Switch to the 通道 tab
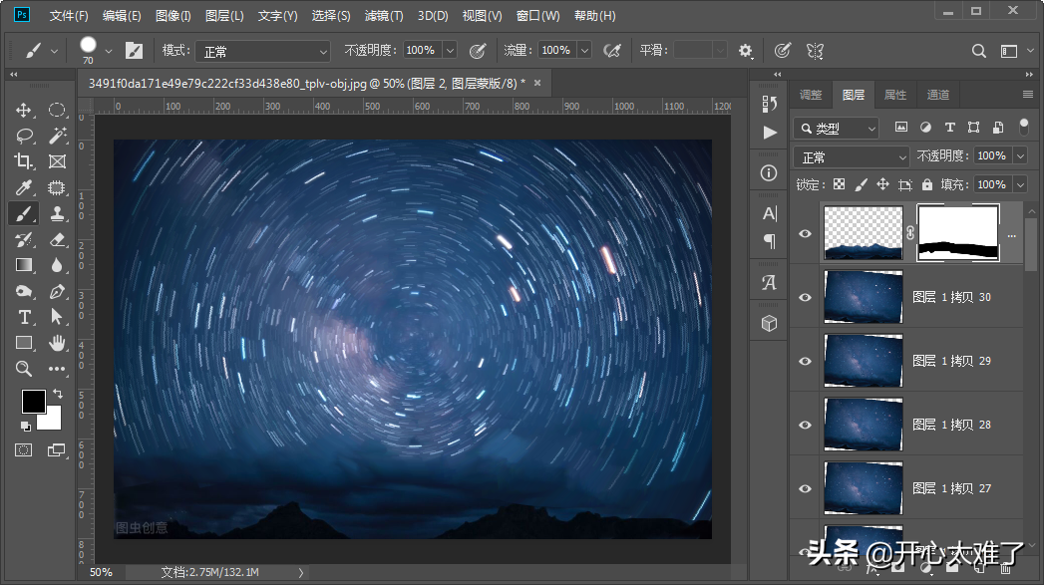 point(938,95)
